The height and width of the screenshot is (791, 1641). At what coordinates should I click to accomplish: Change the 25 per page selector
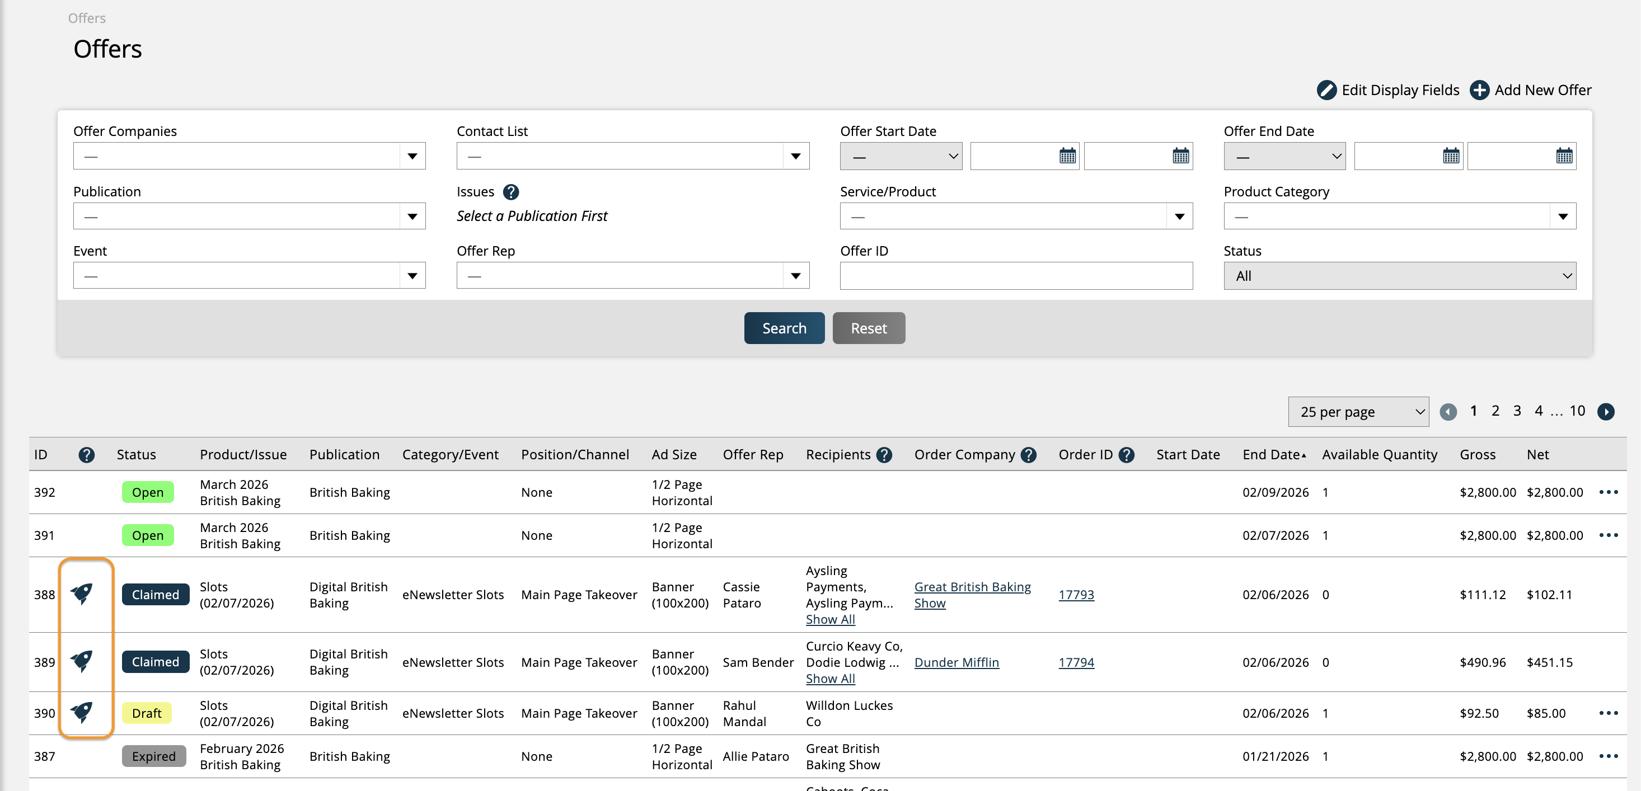click(1358, 412)
